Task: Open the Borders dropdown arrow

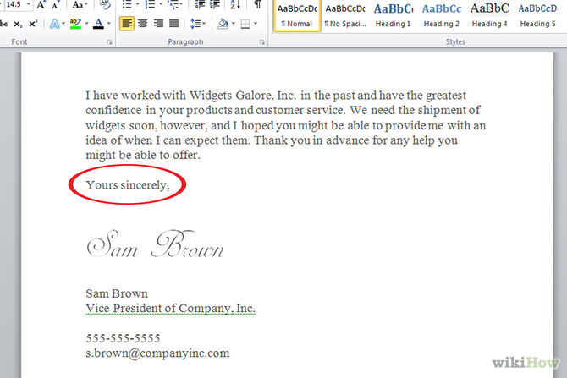Action: pyautogui.click(x=256, y=24)
